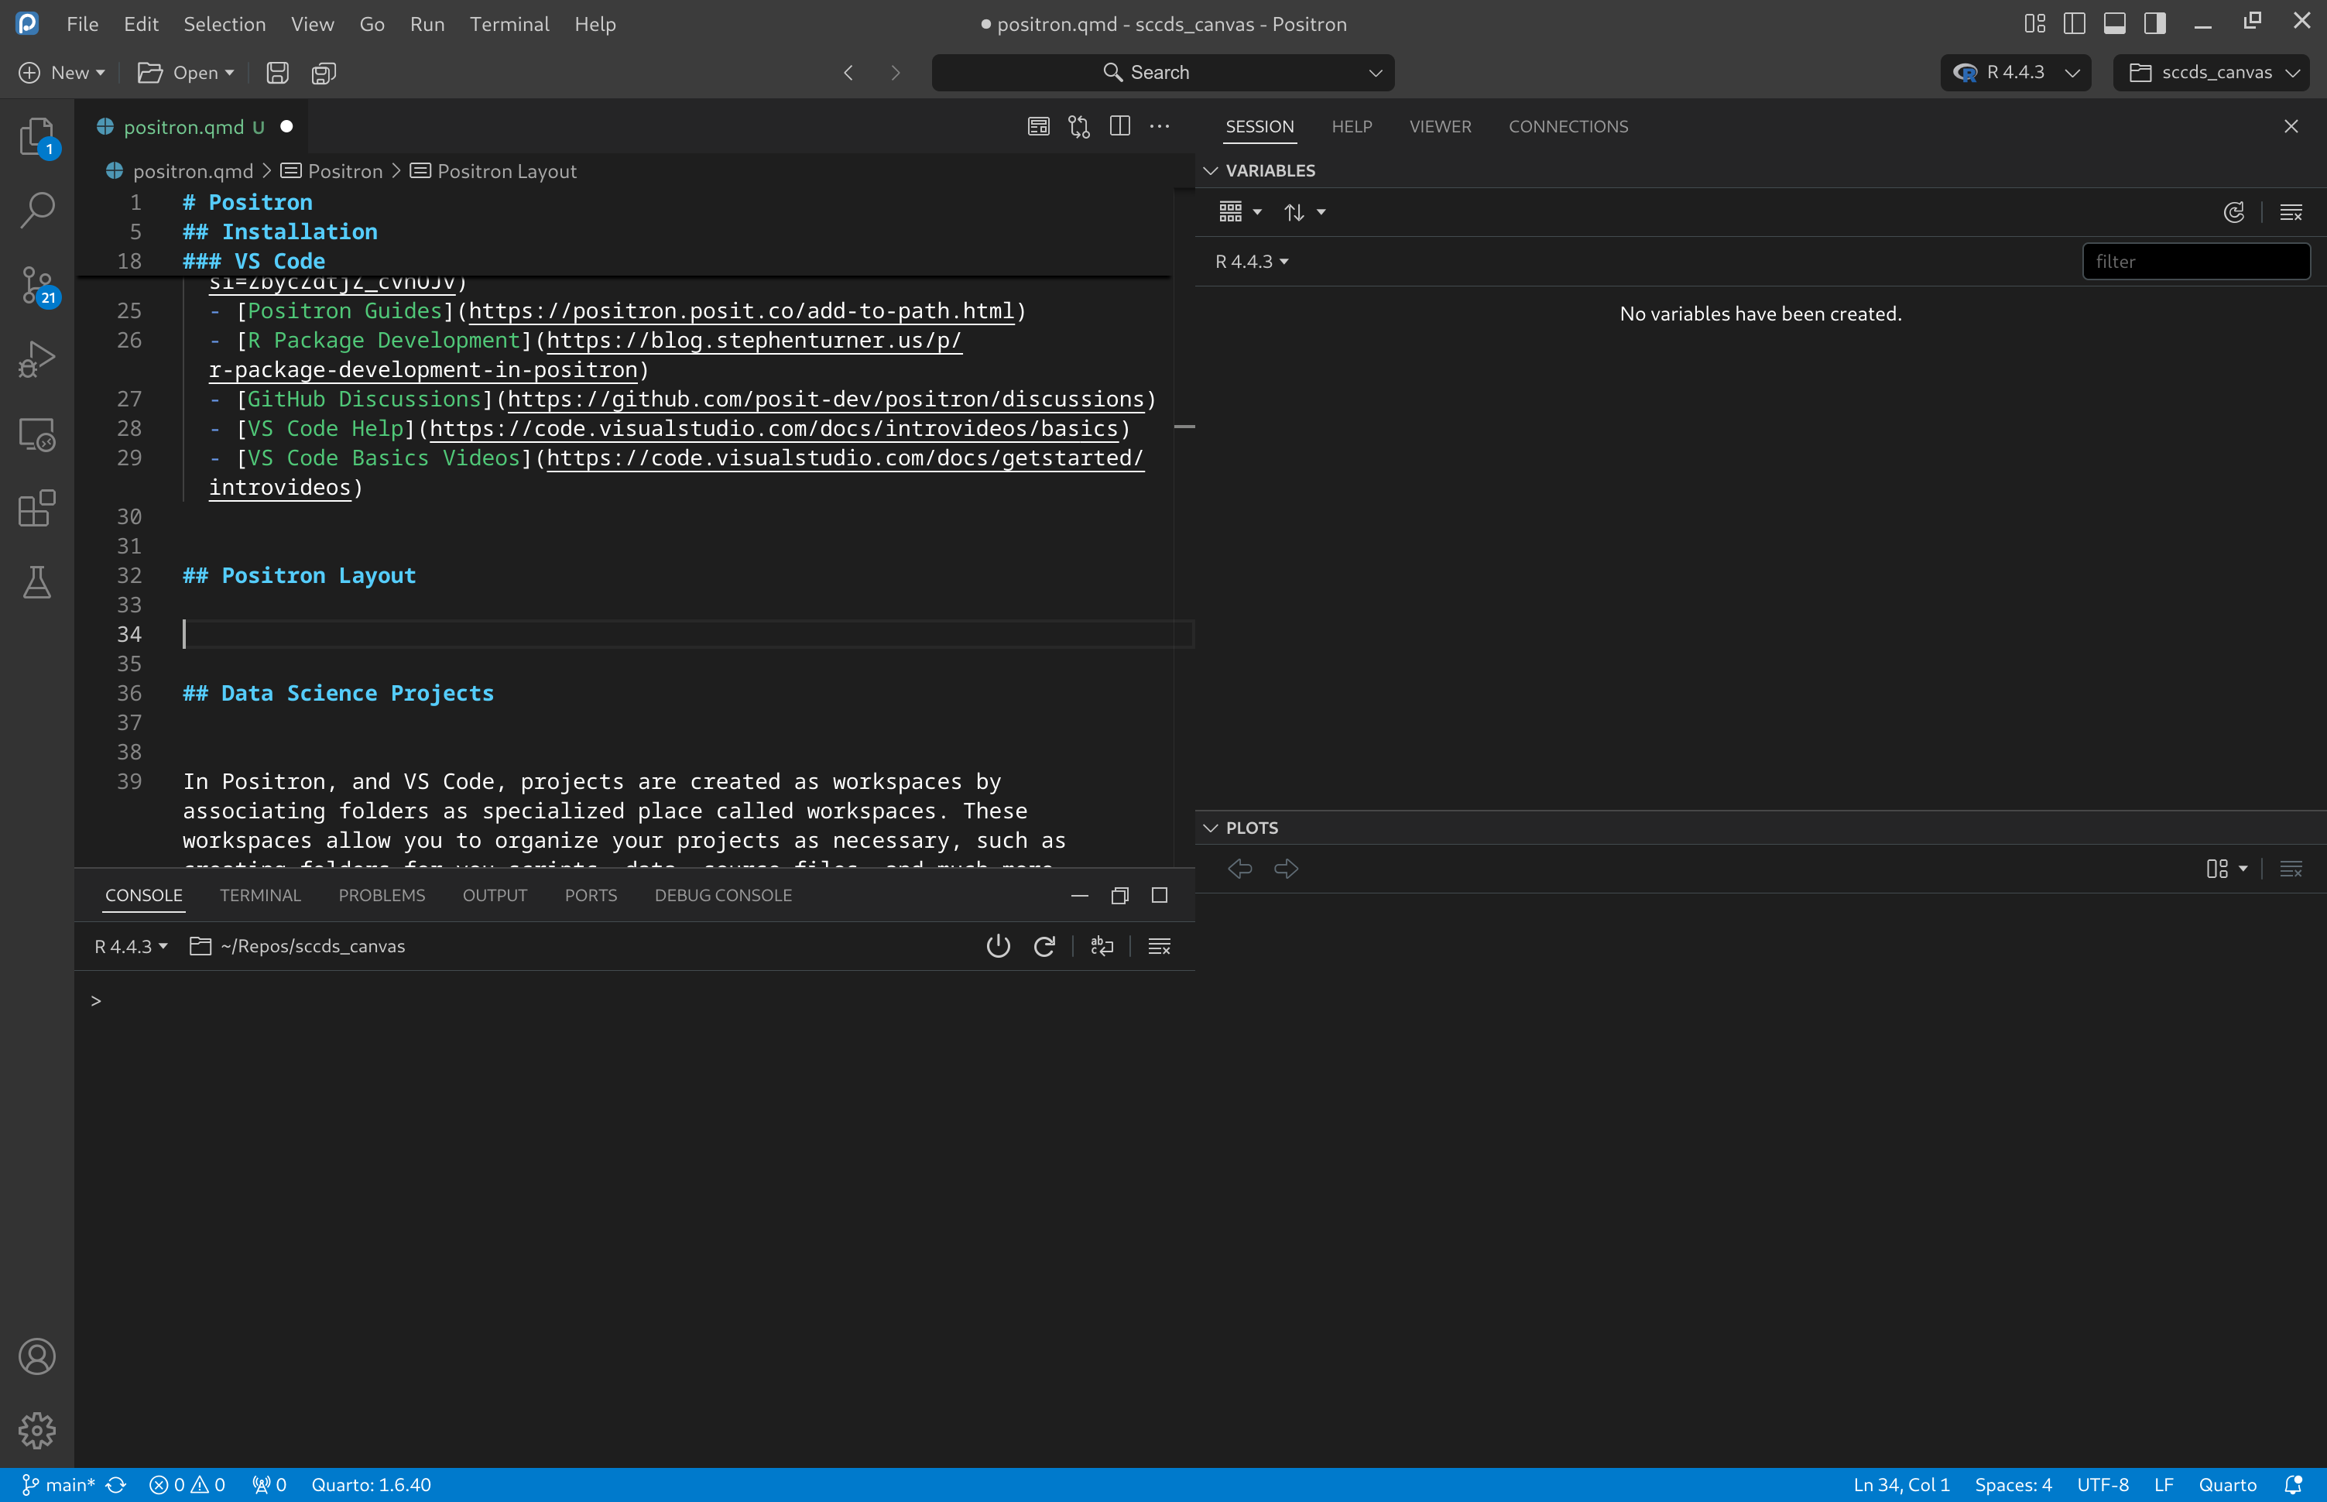This screenshot has width=2327, height=1502.
Task: Collapse the VARIABLES section
Action: pyautogui.click(x=1211, y=170)
